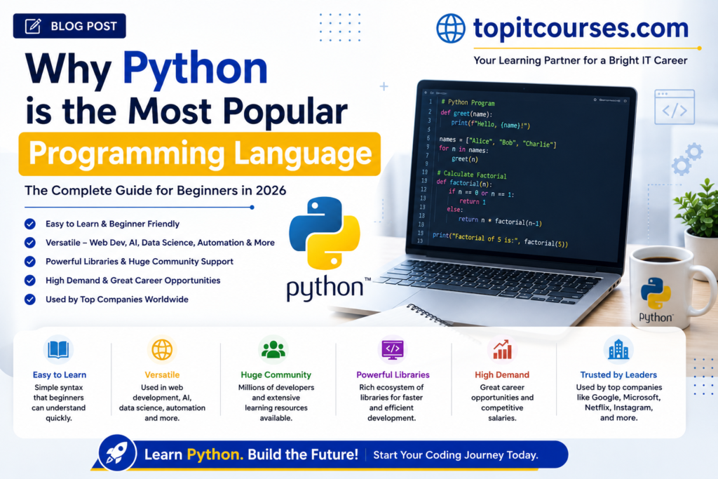Click the 'Trusted by Leaders' card heading
The image size is (718, 479).
point(618,375)
